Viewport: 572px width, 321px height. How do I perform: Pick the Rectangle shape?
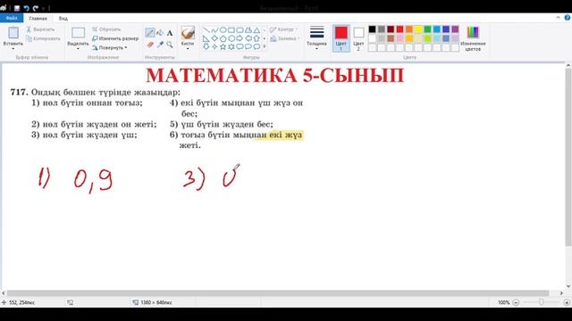(231, 30)
